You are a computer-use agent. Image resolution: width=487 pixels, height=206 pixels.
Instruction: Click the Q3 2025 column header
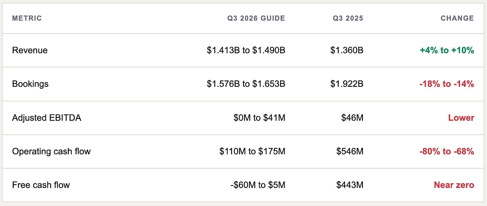(x=348, y=18)
